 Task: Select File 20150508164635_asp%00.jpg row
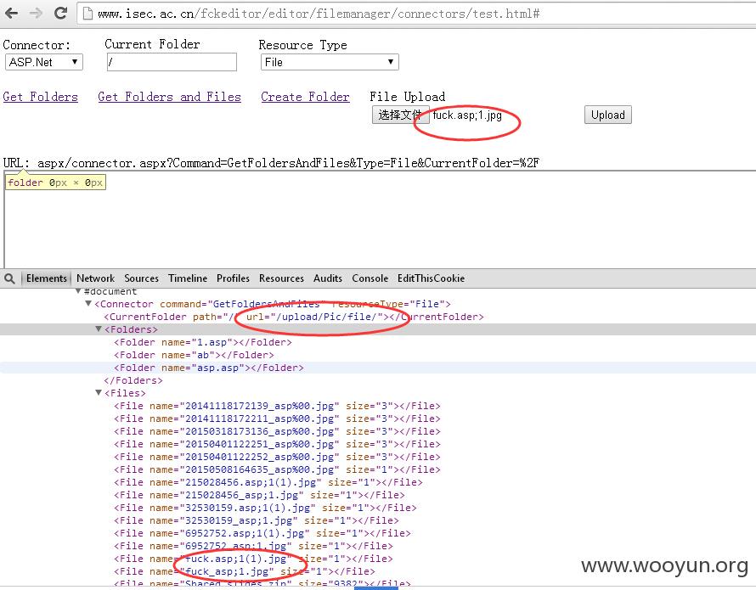coord(277,469)
